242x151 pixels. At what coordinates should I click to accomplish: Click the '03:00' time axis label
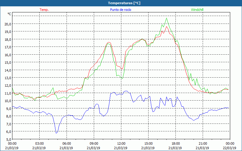[x=40, y=144]
